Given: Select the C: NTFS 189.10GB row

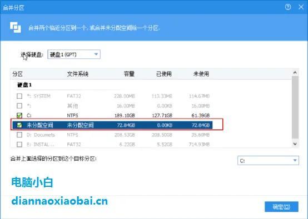Looking at the screenshot, I should click(x=112, y=115).
